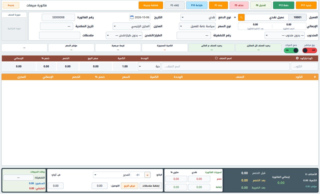Expand the نوع السعر price policy dropdown
320x194 pixels.
(x=197, y=26)
